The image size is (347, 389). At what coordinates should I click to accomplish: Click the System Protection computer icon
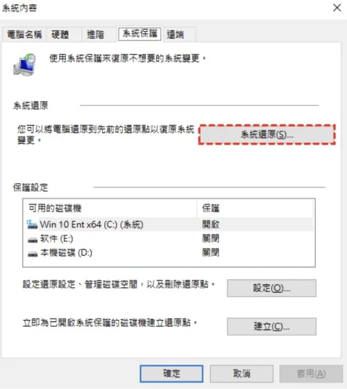pos(24,64)
